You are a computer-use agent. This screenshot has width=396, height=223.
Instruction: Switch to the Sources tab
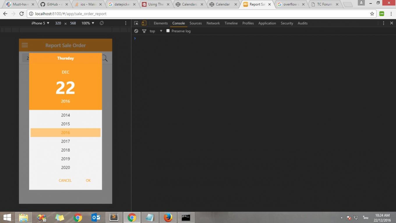click(196, 23)
